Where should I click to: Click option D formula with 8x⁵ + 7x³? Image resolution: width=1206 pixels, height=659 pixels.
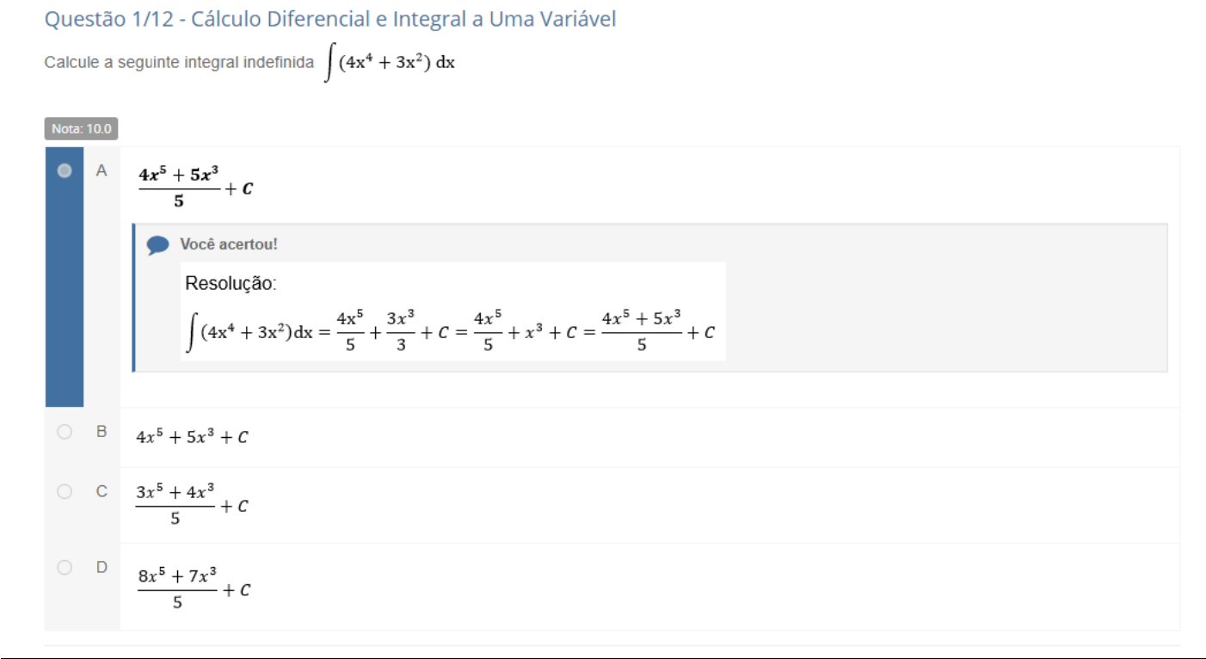tap(194, 588)
